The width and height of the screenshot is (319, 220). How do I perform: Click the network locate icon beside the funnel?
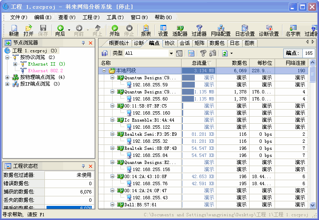[x=213, y=53]
